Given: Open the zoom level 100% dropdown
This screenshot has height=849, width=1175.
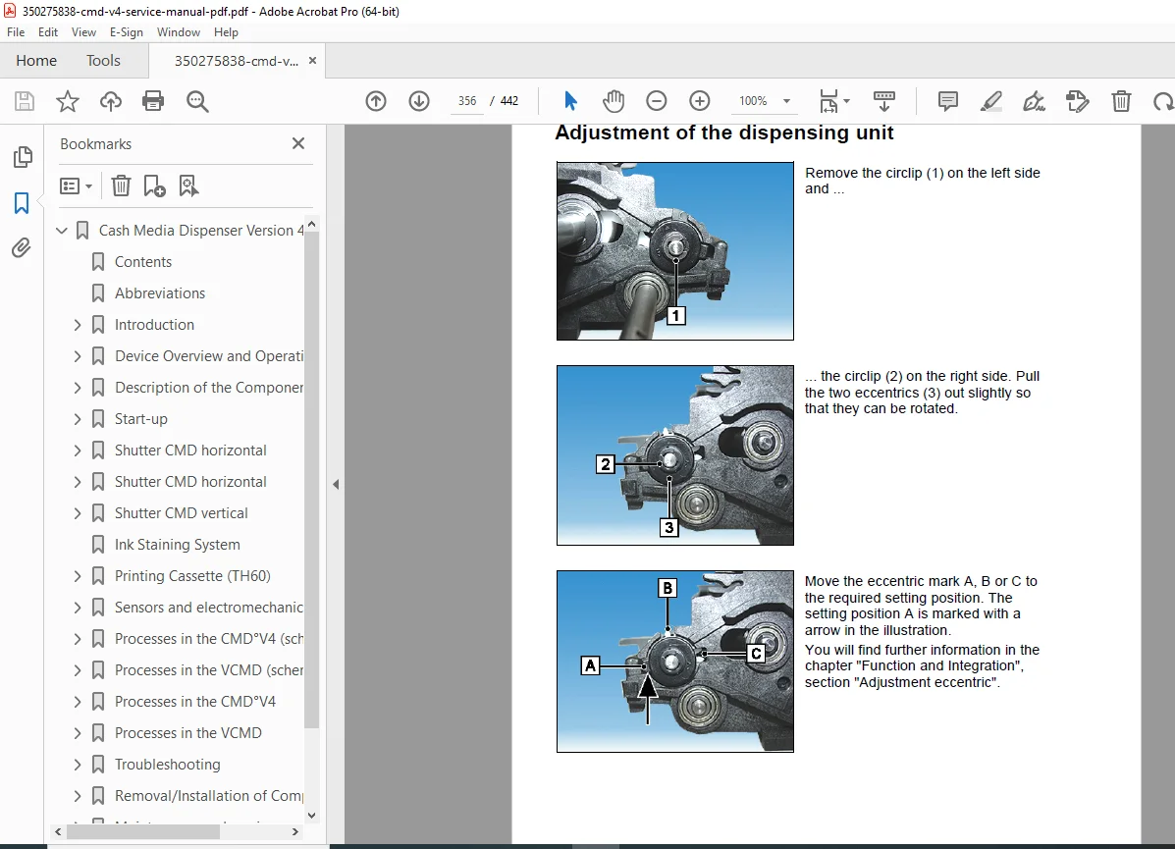Looking at the screenshot, I should 765,100.
